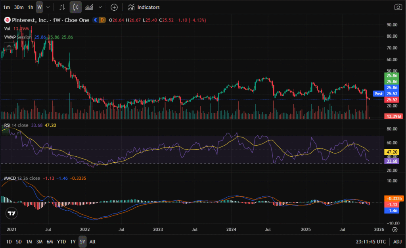
Task: Open chart settings gear on time axis
Action: tap(395, 229)
